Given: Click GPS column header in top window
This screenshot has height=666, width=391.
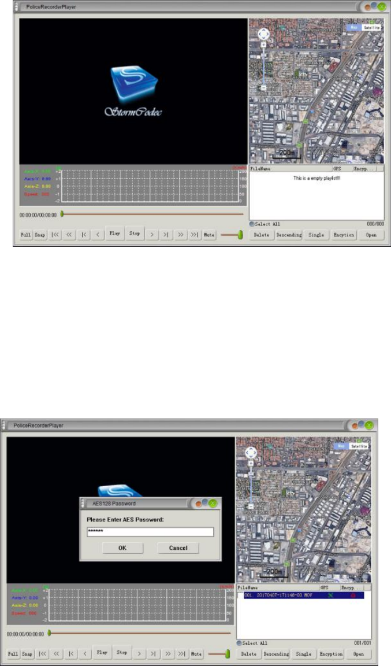Looking at the screenshot, I should click(342, 169).
